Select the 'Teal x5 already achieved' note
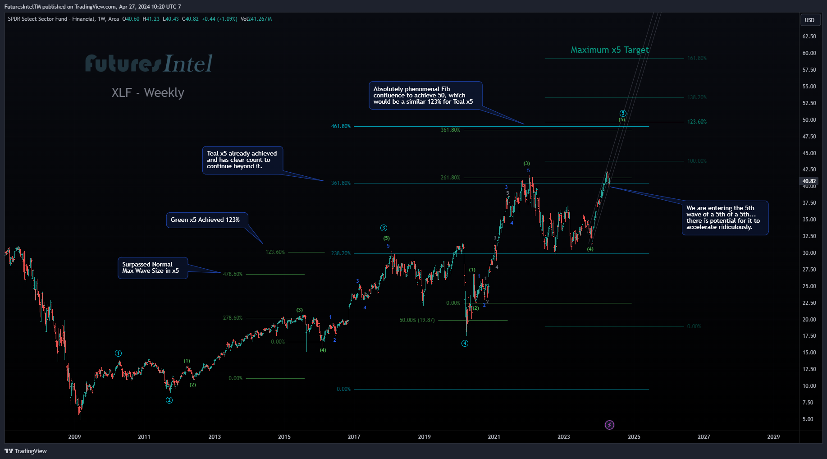This screenshot has width=827, height=459. [242, 160]
